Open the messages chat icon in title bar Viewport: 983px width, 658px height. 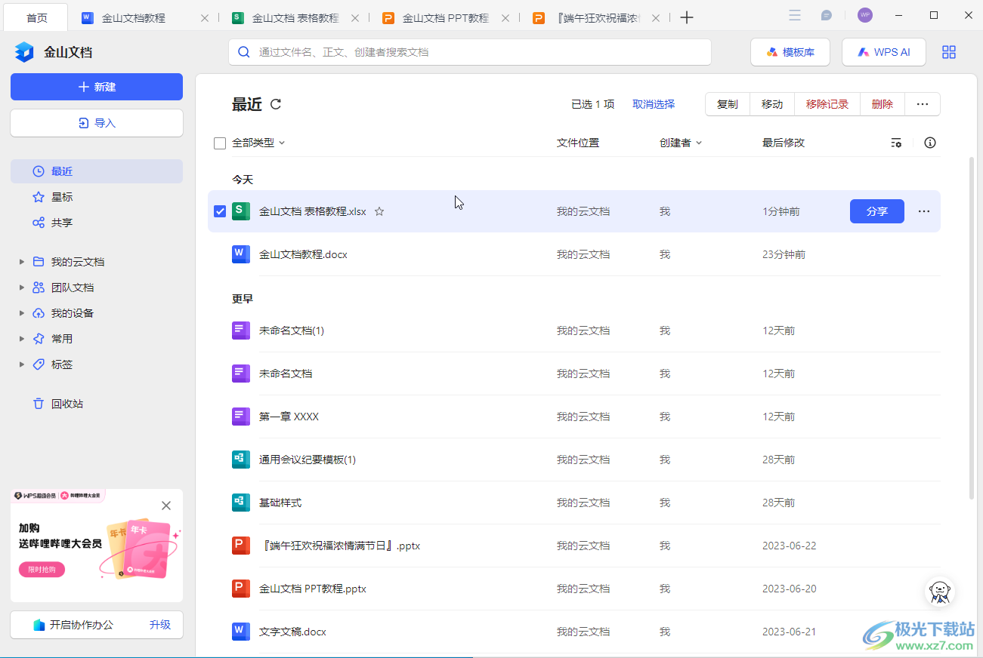(827, 16)
